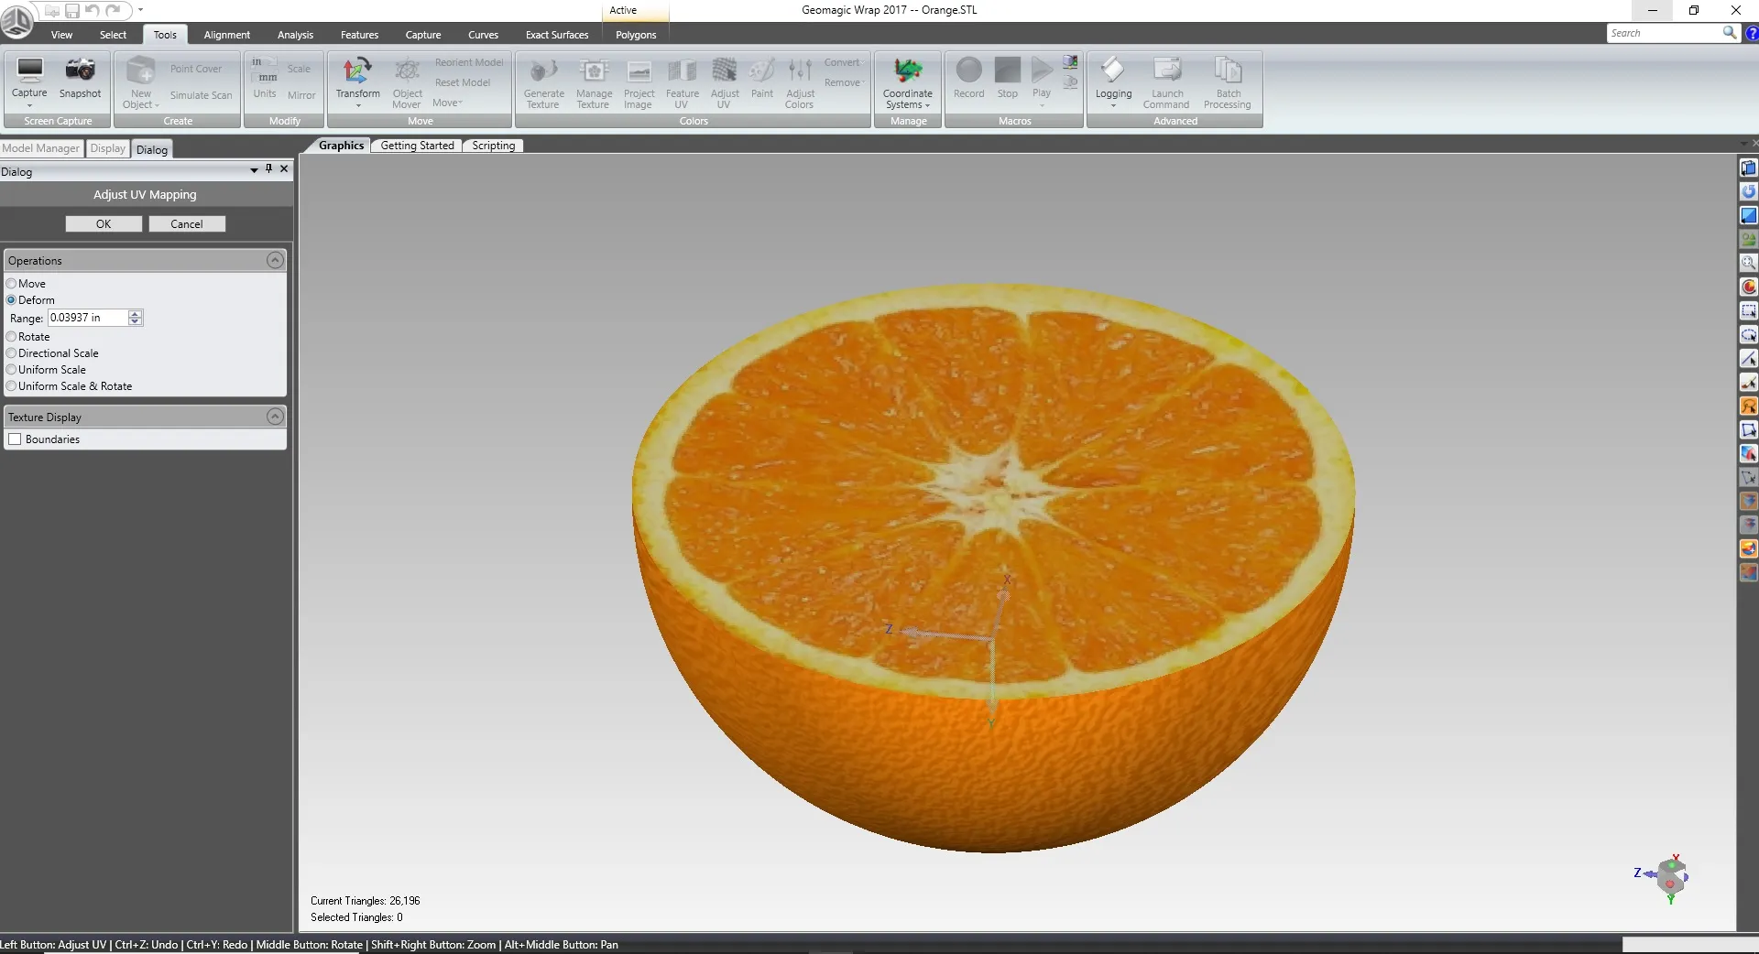Launch the Paint tool

coord(762,82)
